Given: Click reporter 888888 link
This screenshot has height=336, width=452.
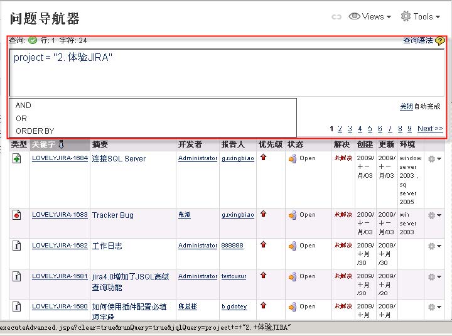Looking at the screenshot, I should (232, 246).
